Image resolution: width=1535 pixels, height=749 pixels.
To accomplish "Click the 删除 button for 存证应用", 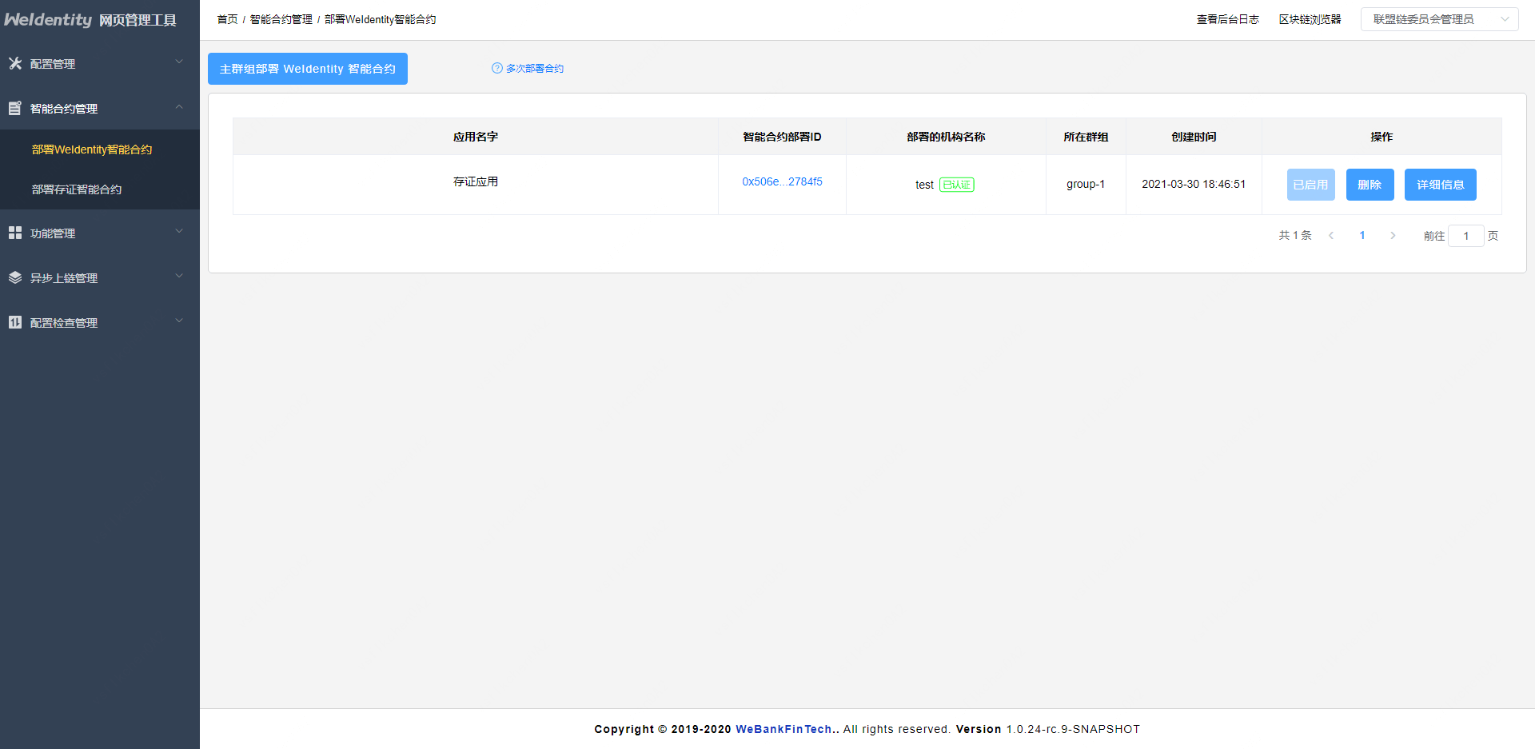I will coord(1370,184).
